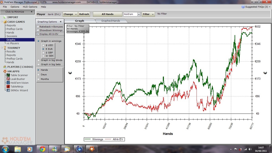Click the Players section icon
This screenshot has width=272, height=153.
coord(5,67)
